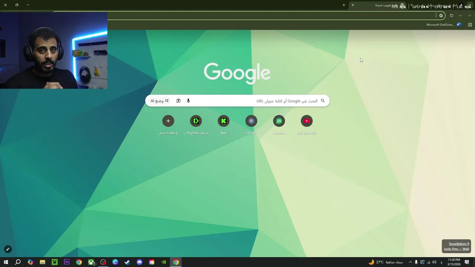Open the OFFICE shortcut tile
Image resolution: width=475 pixels, height=267 pixels.
pos(251,121)
